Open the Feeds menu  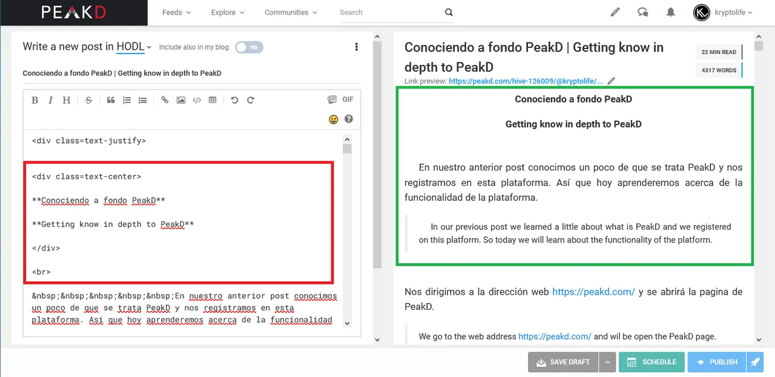click(176, 12)
